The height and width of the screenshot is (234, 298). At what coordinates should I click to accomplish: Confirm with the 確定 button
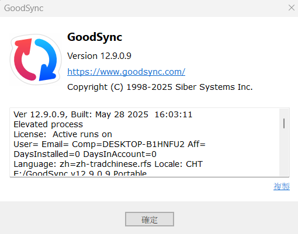[150, 219]
